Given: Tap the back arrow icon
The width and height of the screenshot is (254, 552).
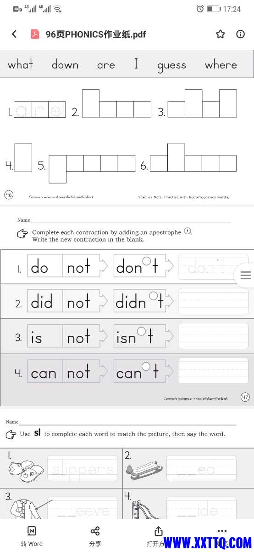Looking at the screenshot, I should [x=14, y=34].
